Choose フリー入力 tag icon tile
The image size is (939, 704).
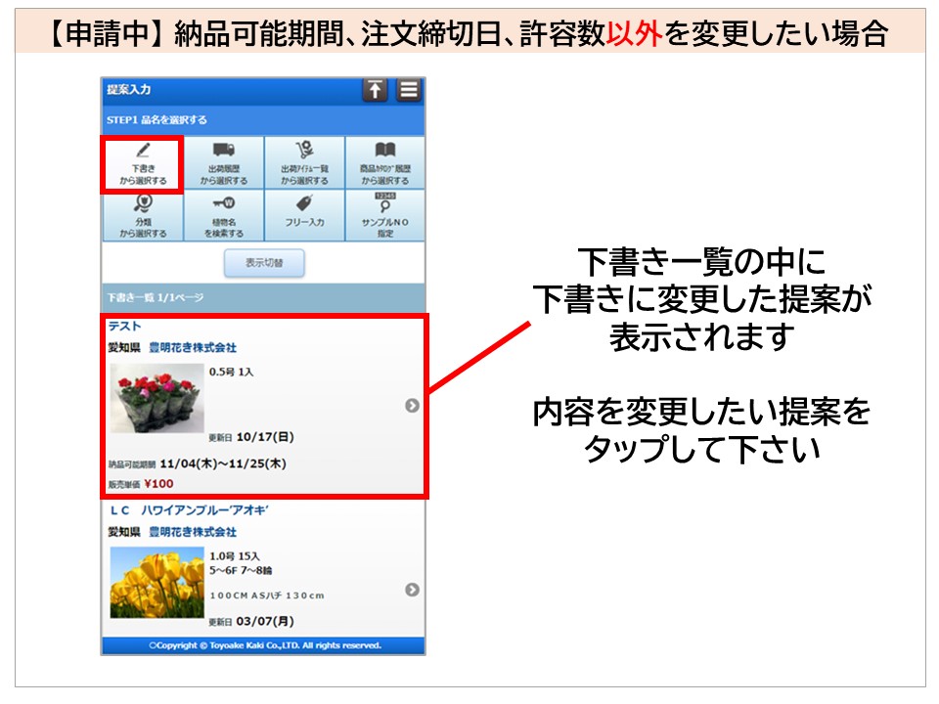click(x=304, y=215)
